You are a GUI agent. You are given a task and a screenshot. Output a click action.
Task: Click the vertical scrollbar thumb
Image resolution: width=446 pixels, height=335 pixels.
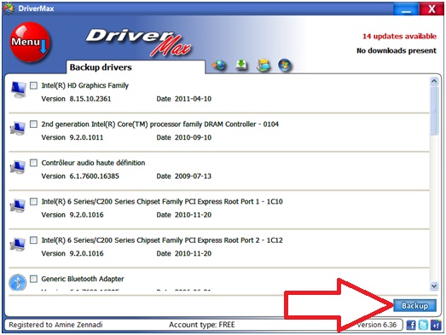434,111
